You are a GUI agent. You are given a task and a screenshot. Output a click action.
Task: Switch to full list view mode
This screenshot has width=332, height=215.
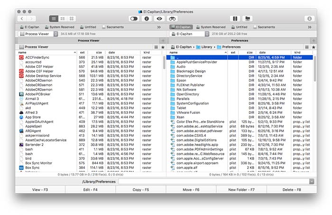coord(54,19)
